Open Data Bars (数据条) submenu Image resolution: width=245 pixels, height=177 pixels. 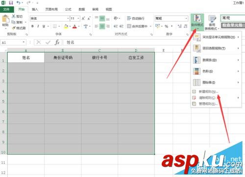[216, 60]
